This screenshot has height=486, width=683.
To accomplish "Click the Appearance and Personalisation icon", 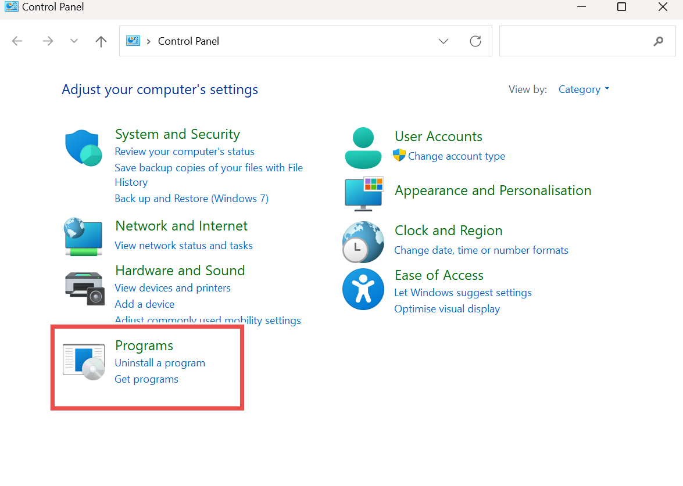I will pos(363,193).
